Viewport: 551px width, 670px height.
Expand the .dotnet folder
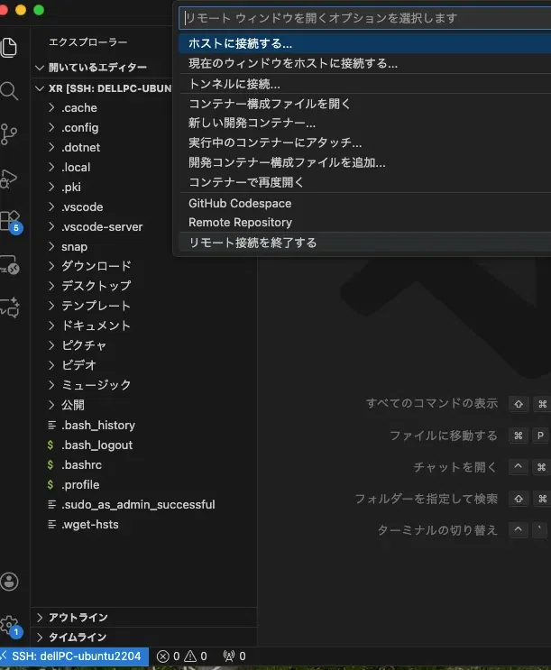coord(51,147)
